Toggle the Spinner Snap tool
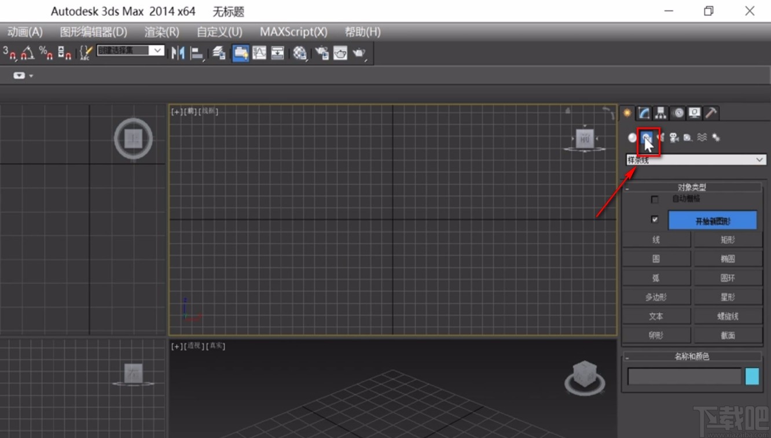The width and height of the screenshot is (771, 438). click(65, 53)
